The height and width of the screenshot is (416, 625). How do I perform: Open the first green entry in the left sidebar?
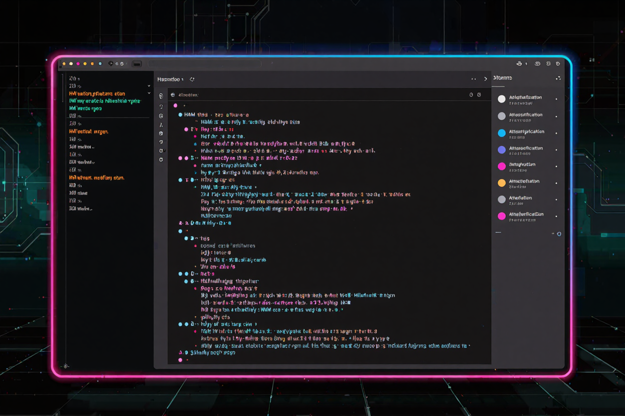105,100
